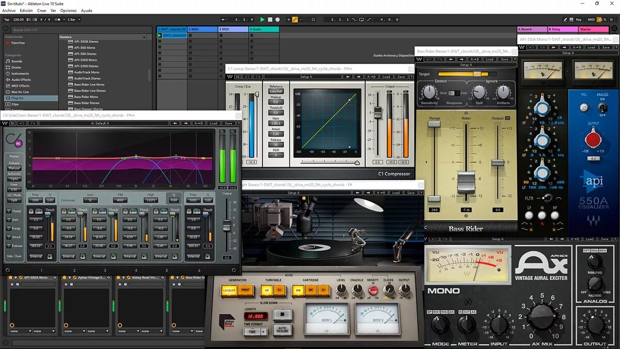Viewport: 620px width, 349px height.
Task: Click Split S/C Mode button in C6
Action: [14, 200]
